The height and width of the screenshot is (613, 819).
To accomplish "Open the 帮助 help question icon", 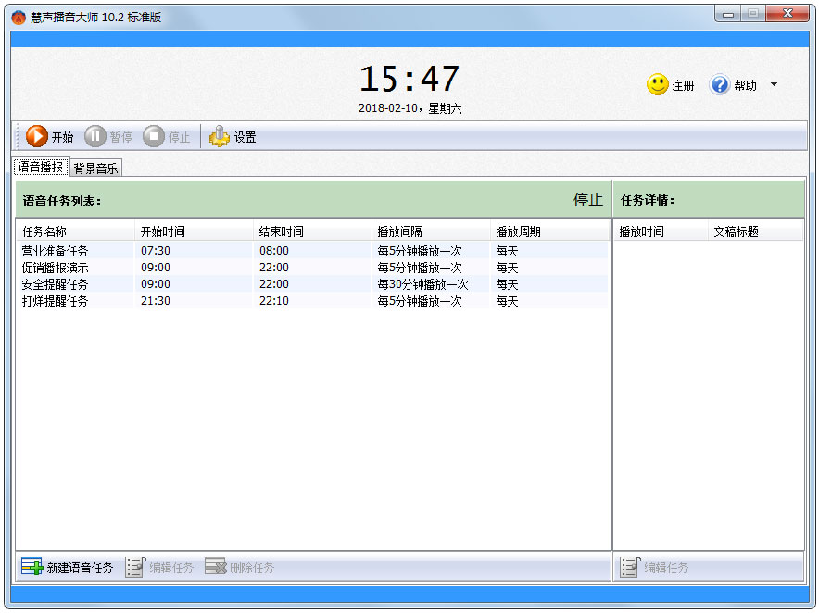I will tap(720, 85).
